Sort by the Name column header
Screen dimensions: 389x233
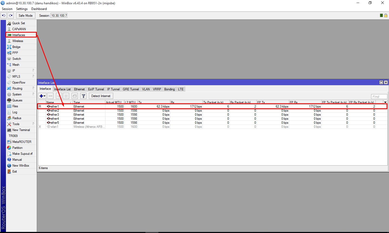point(59,102)
